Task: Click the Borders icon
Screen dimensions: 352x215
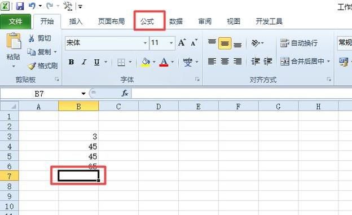Action: click(121, 62)
